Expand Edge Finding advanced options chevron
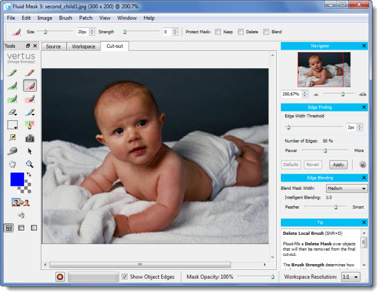The image size is (382, 296). (x=362, y=164)
